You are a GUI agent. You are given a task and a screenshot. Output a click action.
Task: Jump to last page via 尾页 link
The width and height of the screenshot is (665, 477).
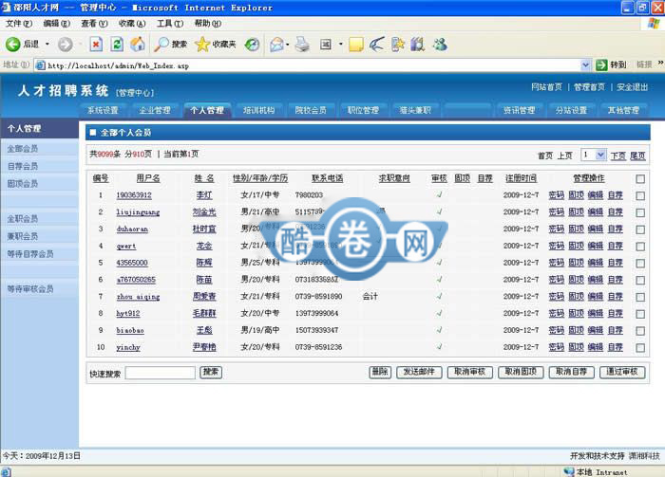pos(637,156)
